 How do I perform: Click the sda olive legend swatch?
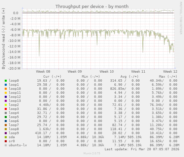pyautogui.click(x=6, y=137)
